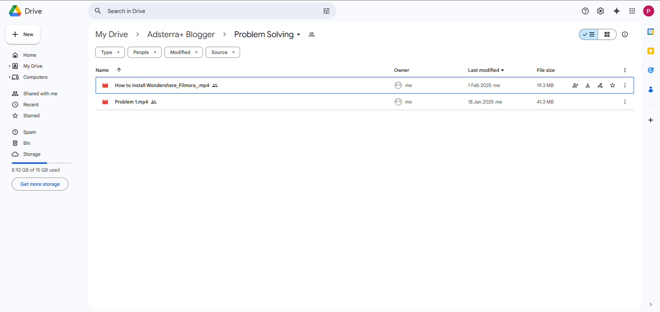Click 19.3 MB file size cell
This screenshot has width=660, height=312.
[545, 85]
